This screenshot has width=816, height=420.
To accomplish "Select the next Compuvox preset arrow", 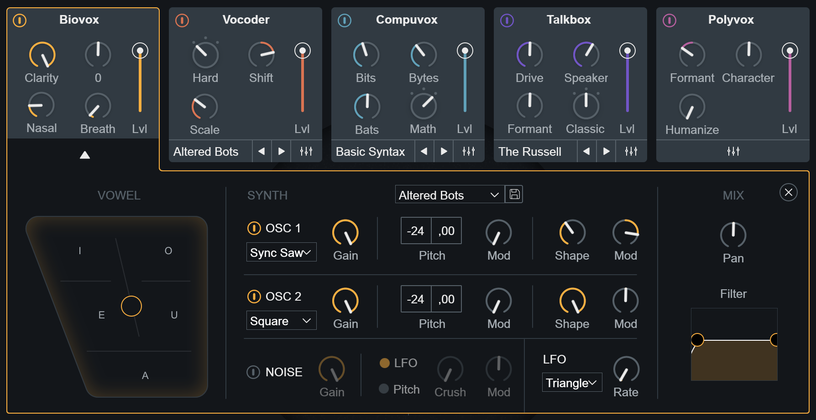I will click(x=443, y=151).
